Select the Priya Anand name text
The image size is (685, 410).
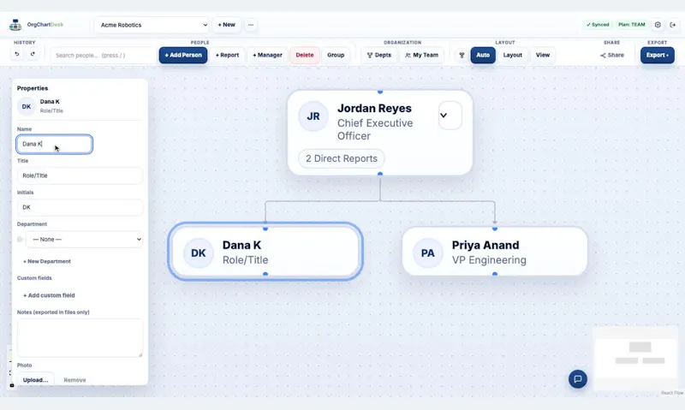pyautogui.click(x=485, y=245)
